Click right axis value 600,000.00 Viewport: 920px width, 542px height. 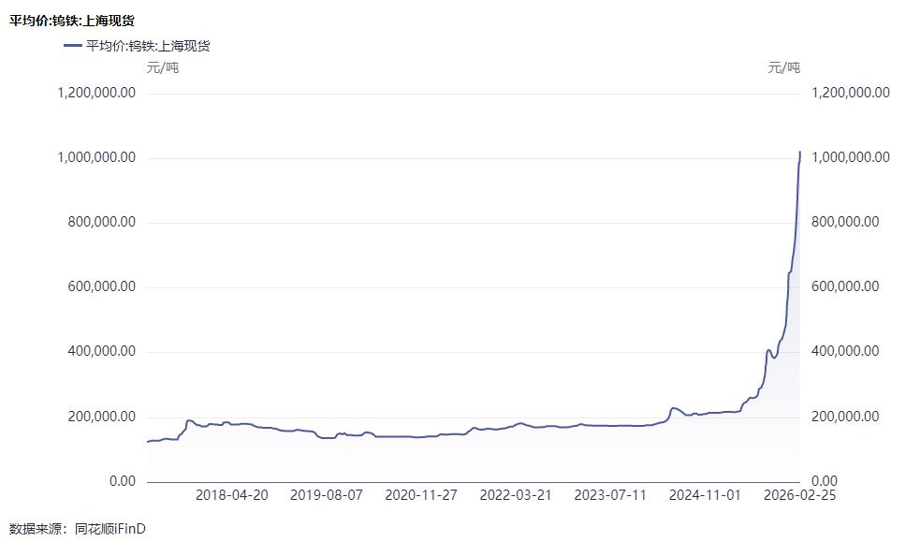coord(844,286)
